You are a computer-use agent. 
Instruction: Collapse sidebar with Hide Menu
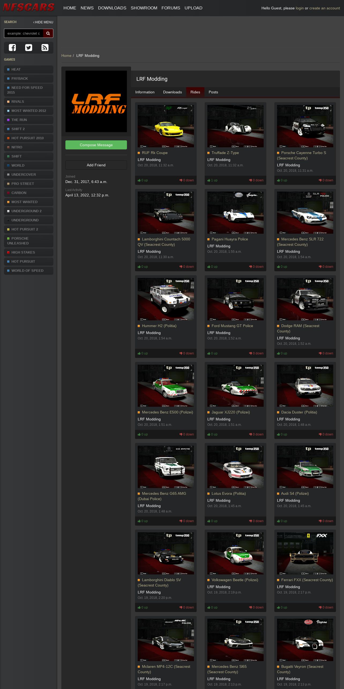pyautogui.click(x=43, y=22)
